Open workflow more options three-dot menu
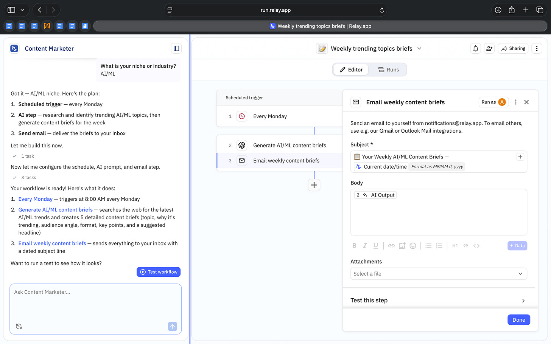Screen dimensions: 551x344 click(x=537, y=48)
